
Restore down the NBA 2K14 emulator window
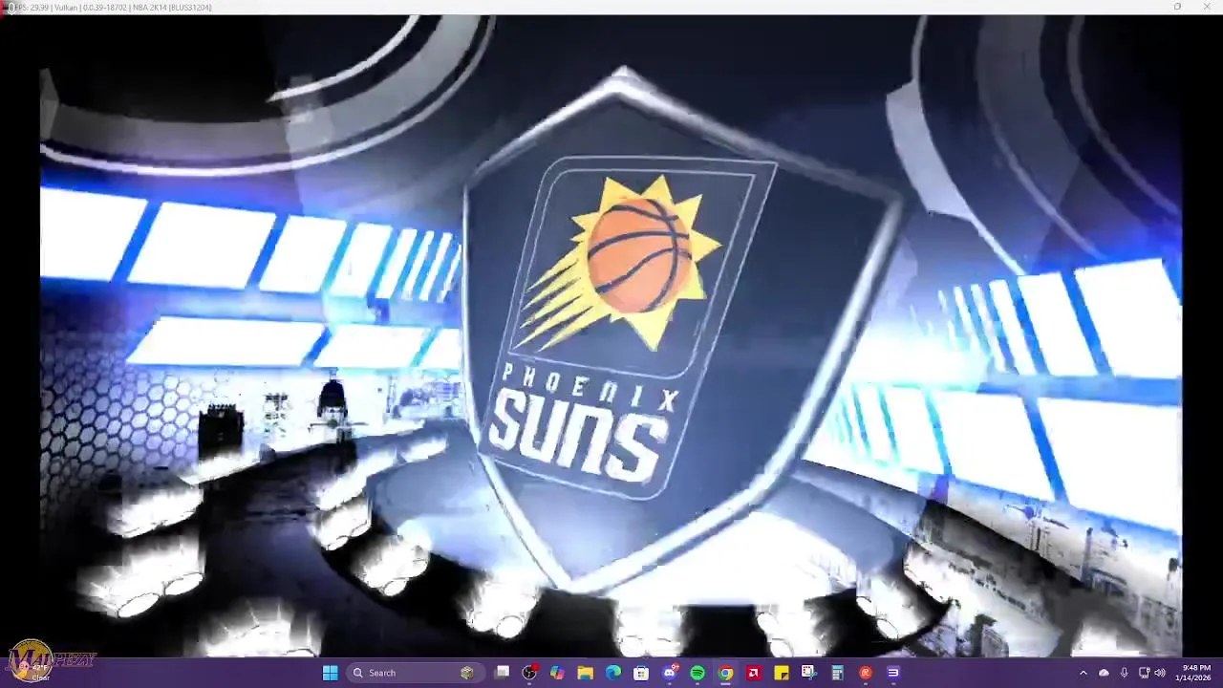(1177, 7)
